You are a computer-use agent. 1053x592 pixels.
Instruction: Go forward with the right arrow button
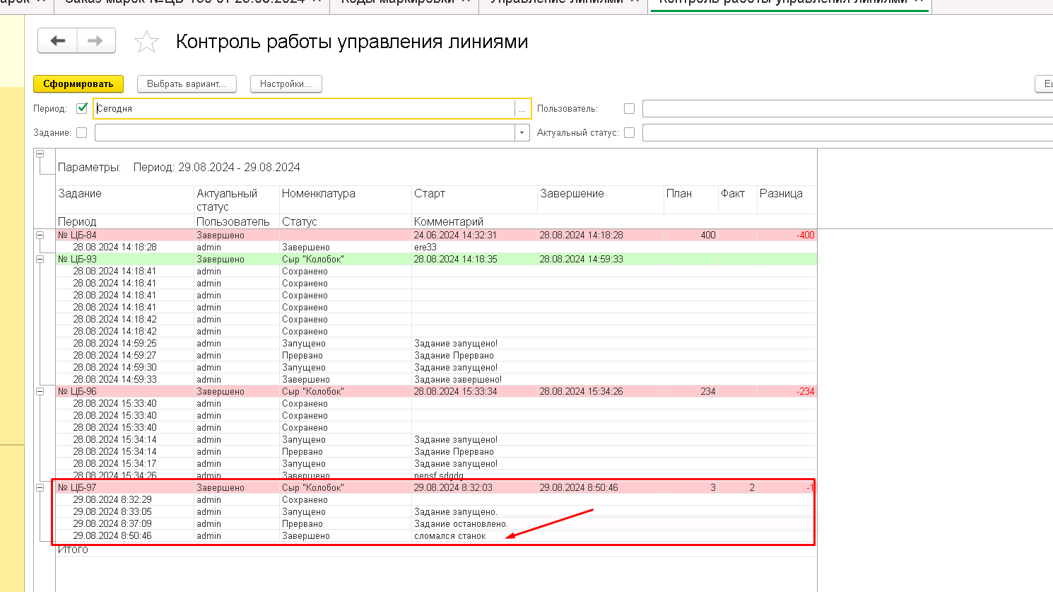[x=95, y=41]
